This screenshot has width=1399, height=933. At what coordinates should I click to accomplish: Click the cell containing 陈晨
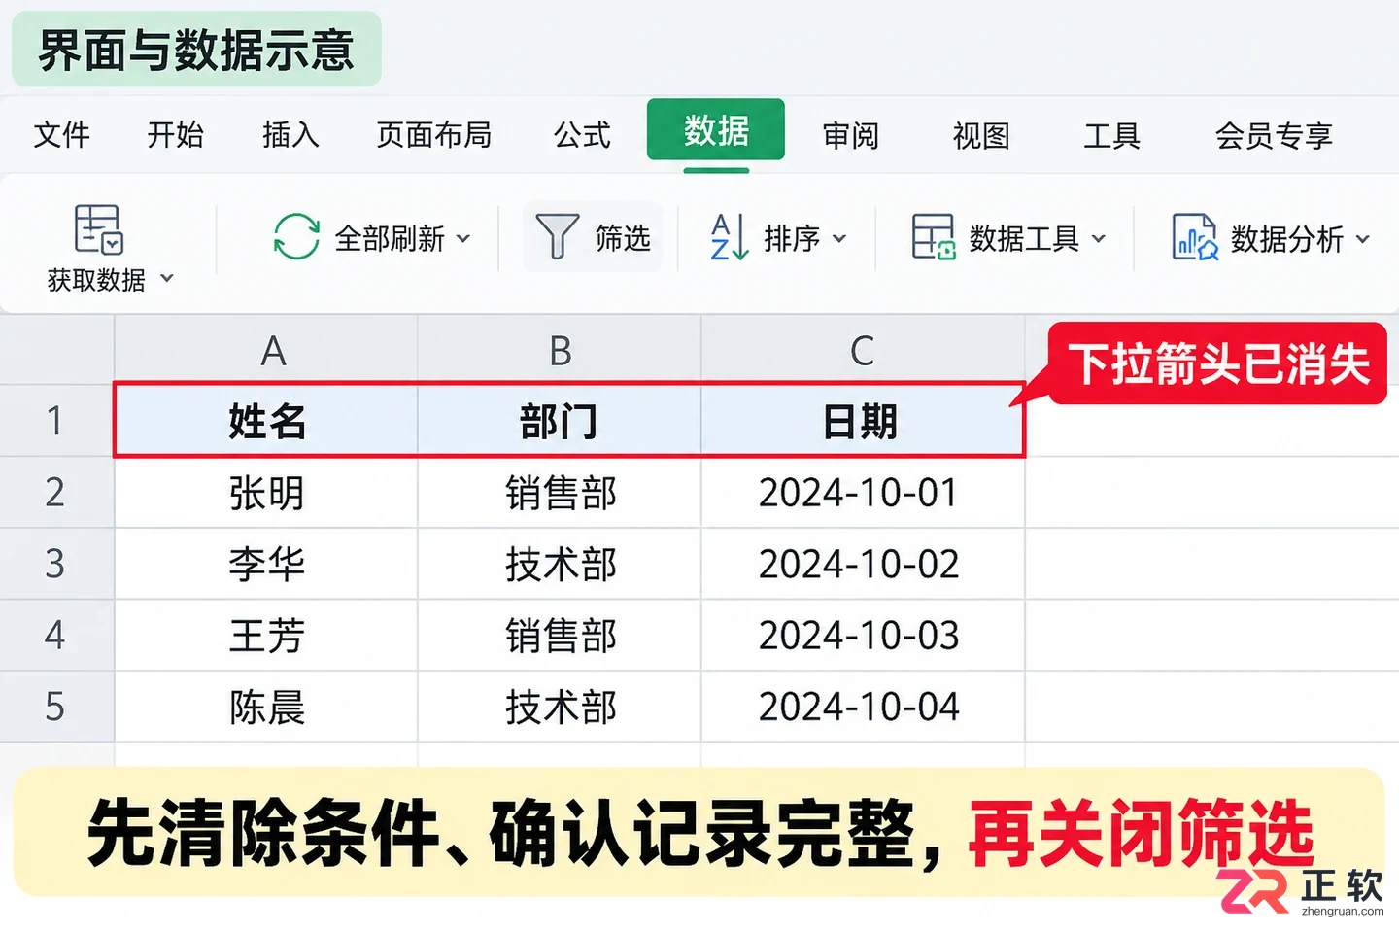coord(266,707)
